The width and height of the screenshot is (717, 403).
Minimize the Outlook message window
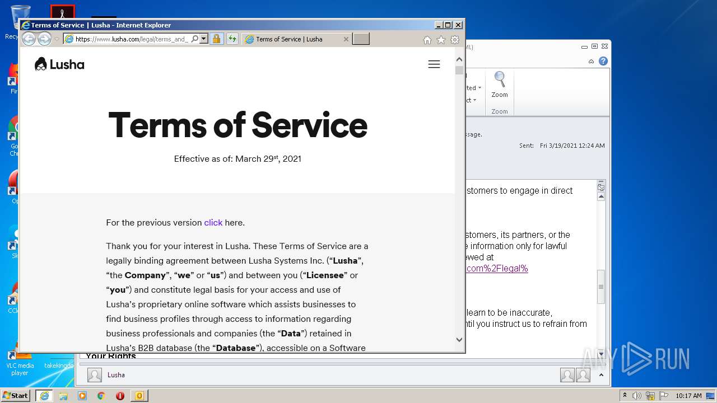point(584,46)
